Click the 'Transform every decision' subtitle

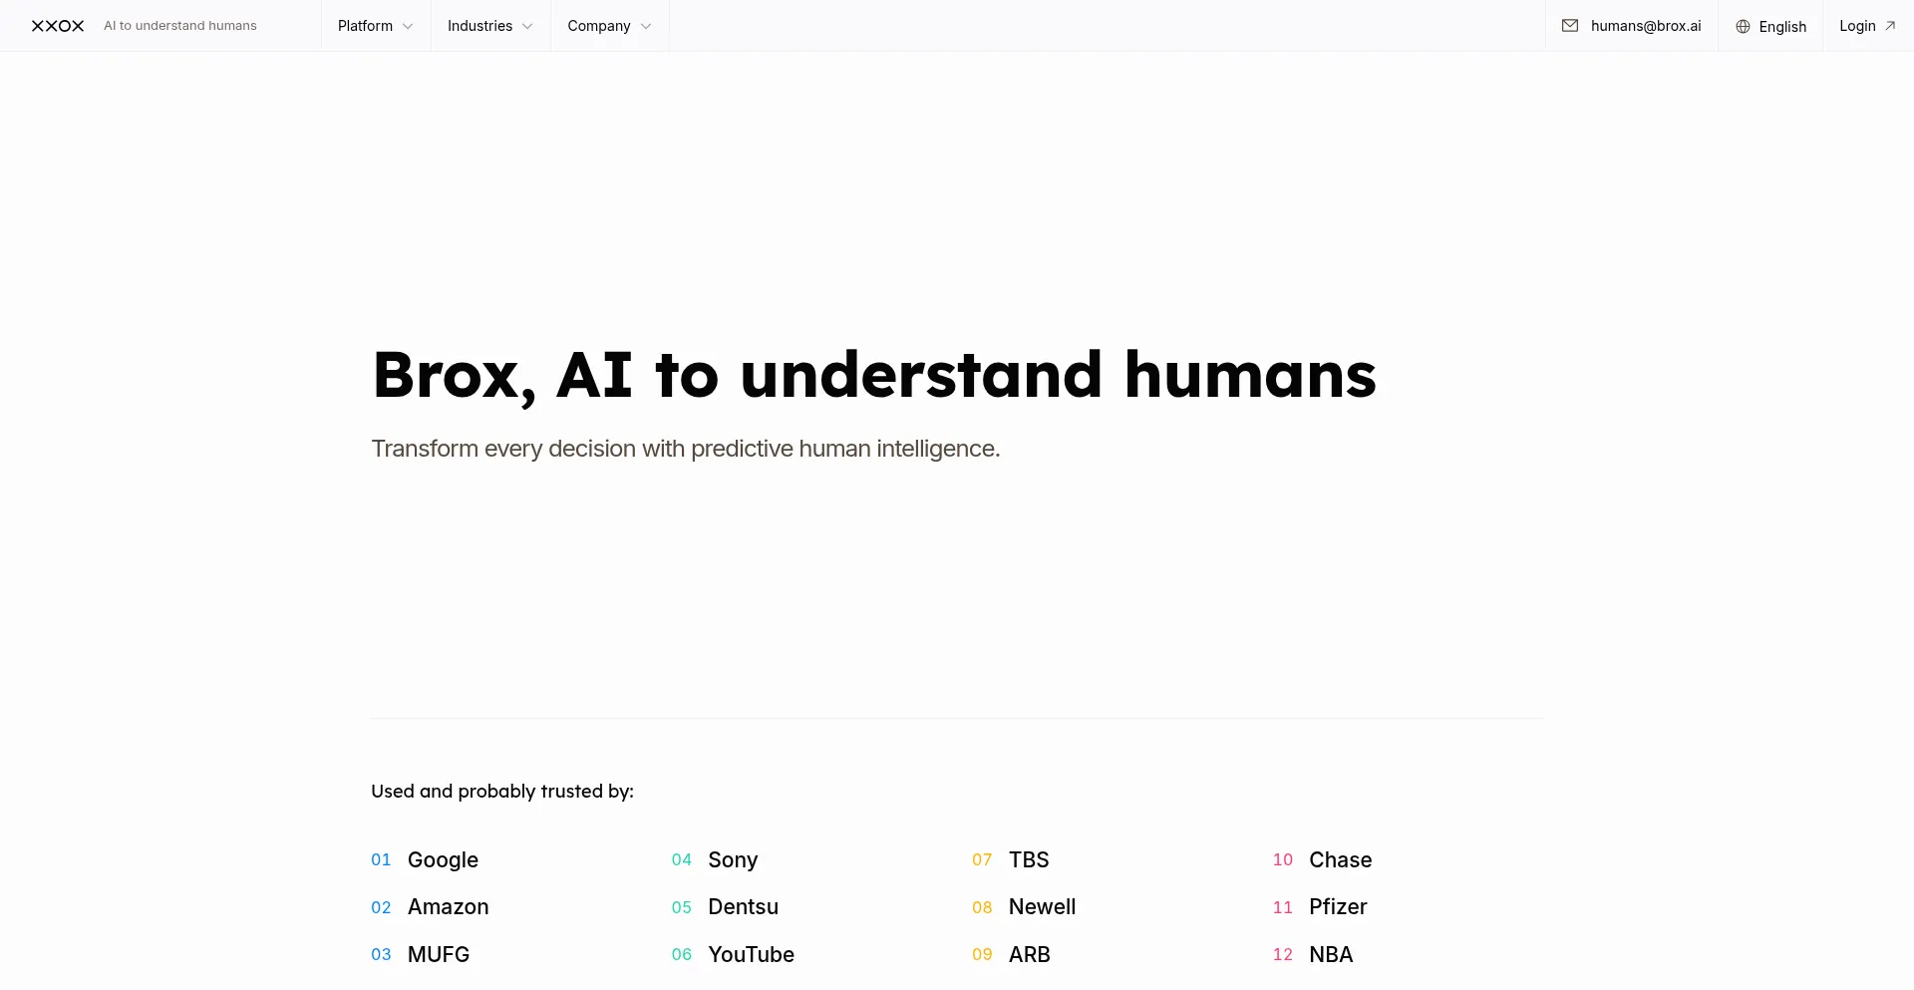[686, 449]
